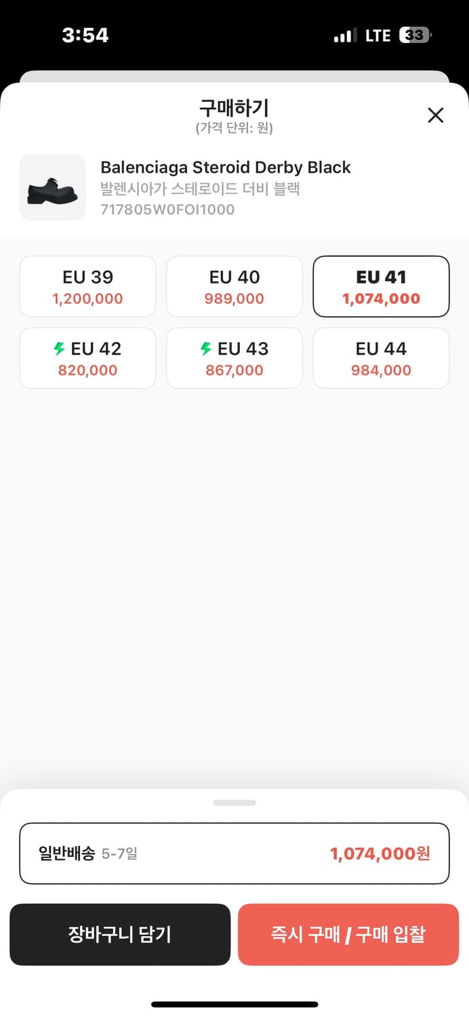Tap the Balenciaga shoe thumbnail image
The height and width of the screenshot is (1017, 469).
53,187
